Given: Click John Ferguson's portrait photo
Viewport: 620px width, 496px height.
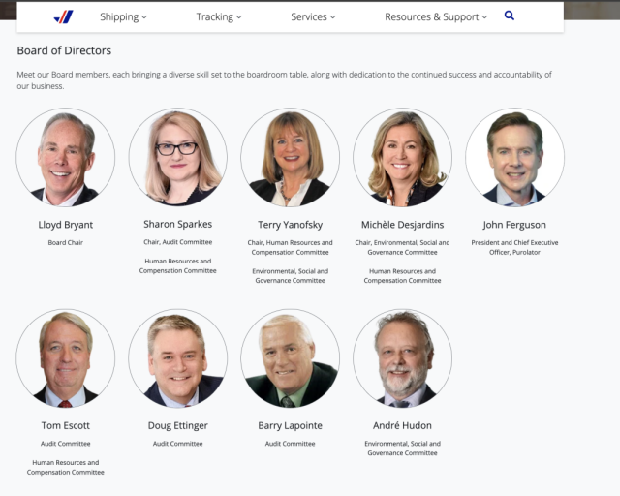Looking at the screenshot, I should click(514, 157).
